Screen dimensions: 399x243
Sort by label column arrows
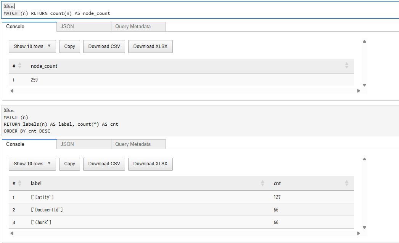262,183
